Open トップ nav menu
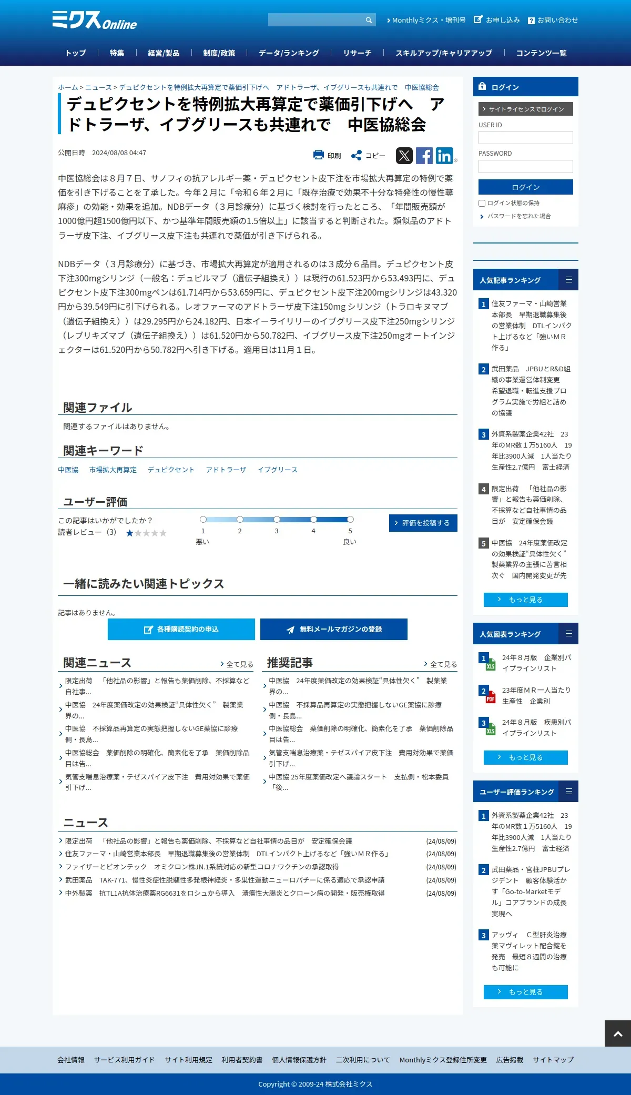The image size is (631, 1095). click(x=76, y=53)
